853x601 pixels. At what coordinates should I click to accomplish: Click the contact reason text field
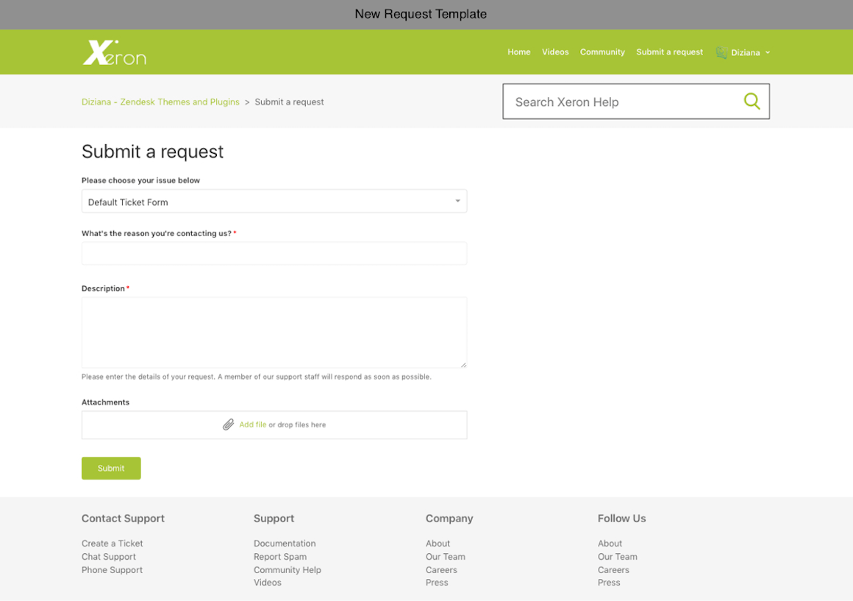(274, 254)
